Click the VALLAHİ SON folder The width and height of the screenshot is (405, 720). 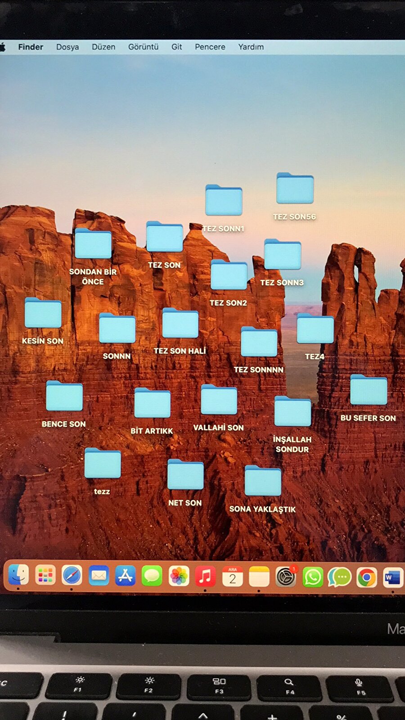click(x=219, y=400)
